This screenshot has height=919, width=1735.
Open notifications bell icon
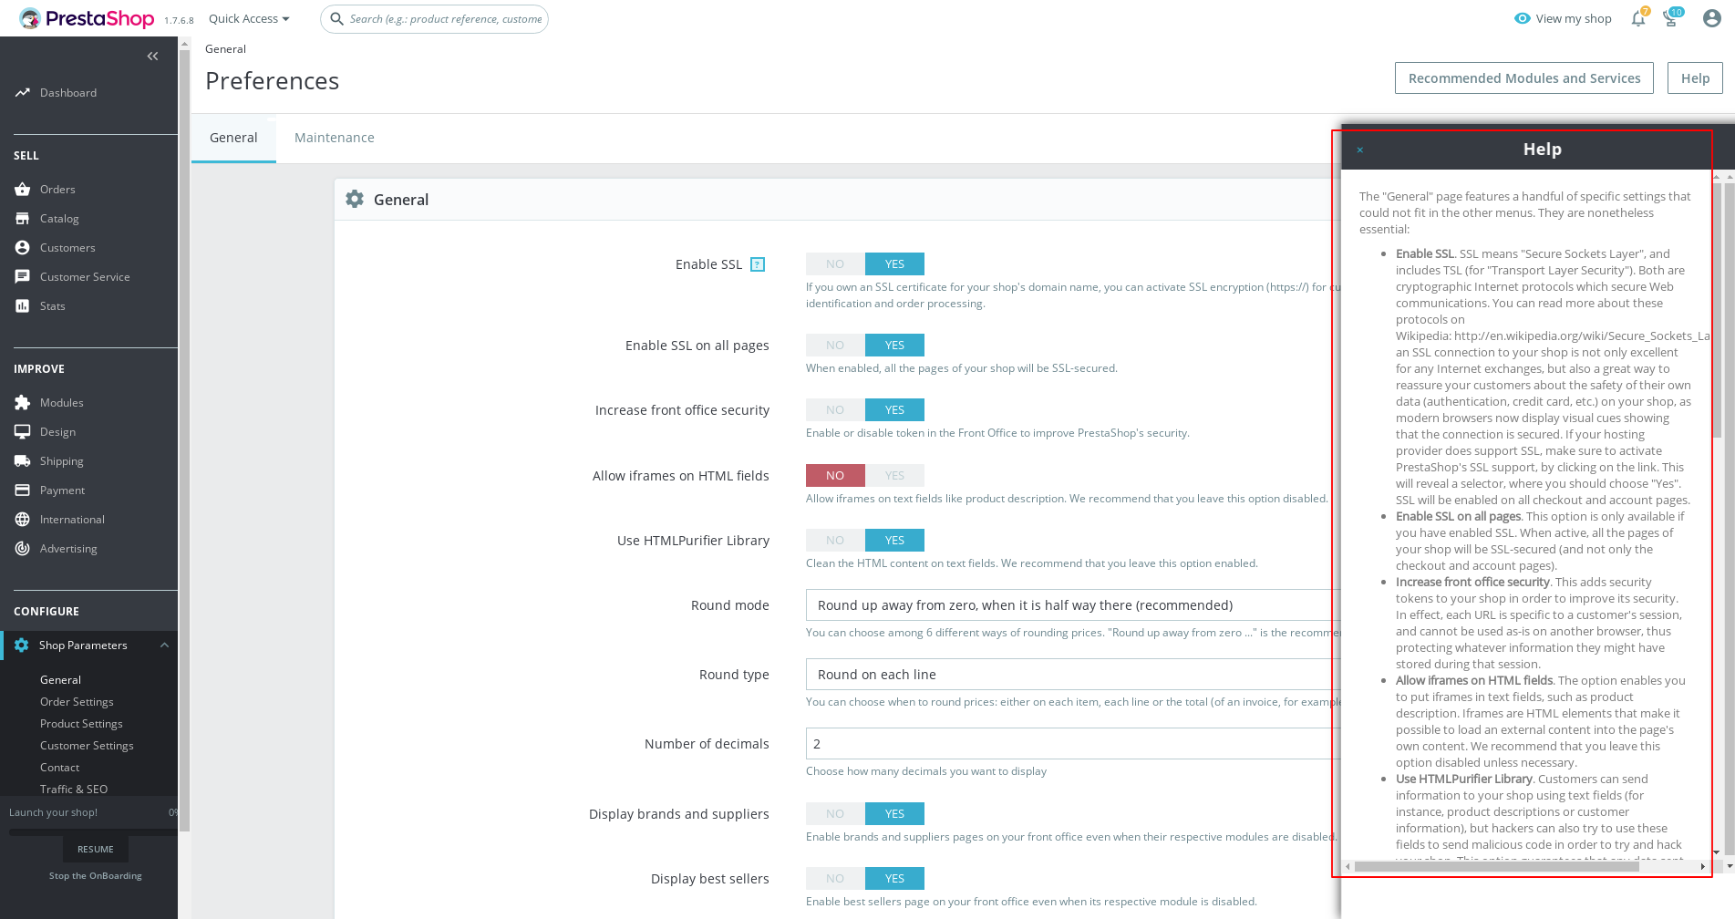[x=1638, y=18]
